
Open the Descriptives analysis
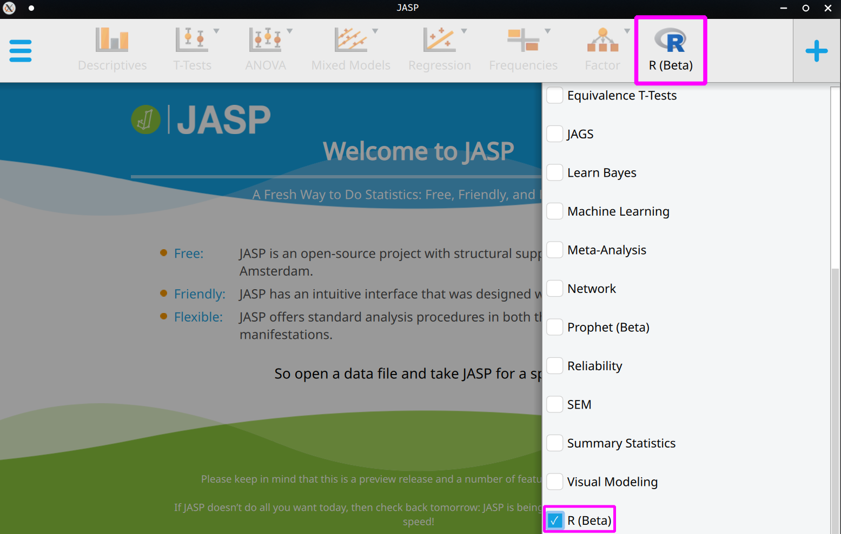112,49
